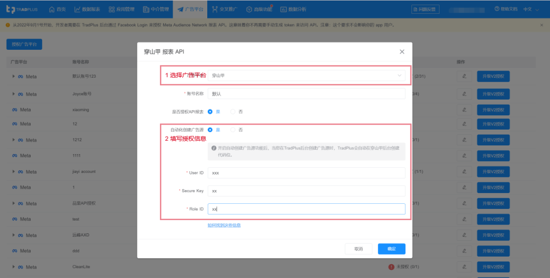Viewport: 550px width, 278px height.
Task: Select 否 for 自动化创建广告源
Action: (233, 130)
